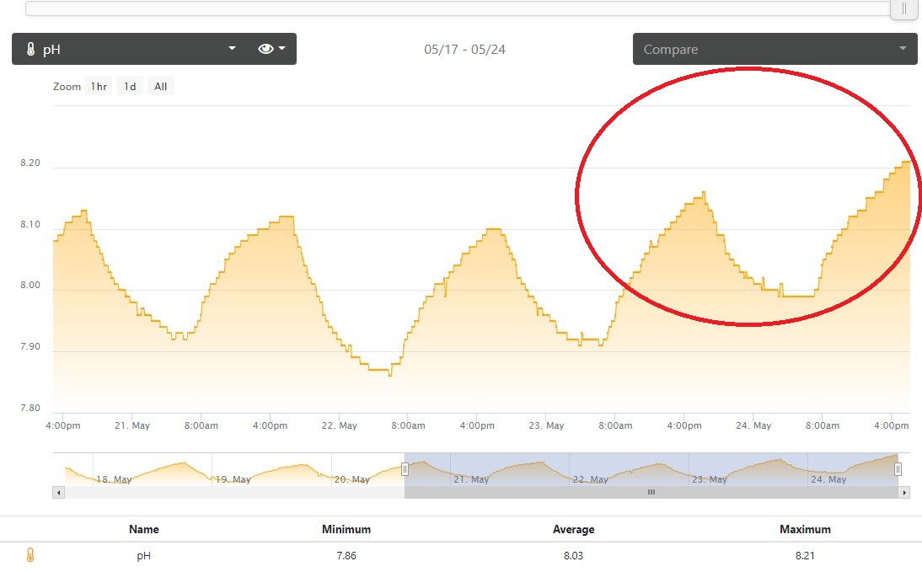Toggle the eye visibility icon
922x572 pixels.
click(266, 49)
